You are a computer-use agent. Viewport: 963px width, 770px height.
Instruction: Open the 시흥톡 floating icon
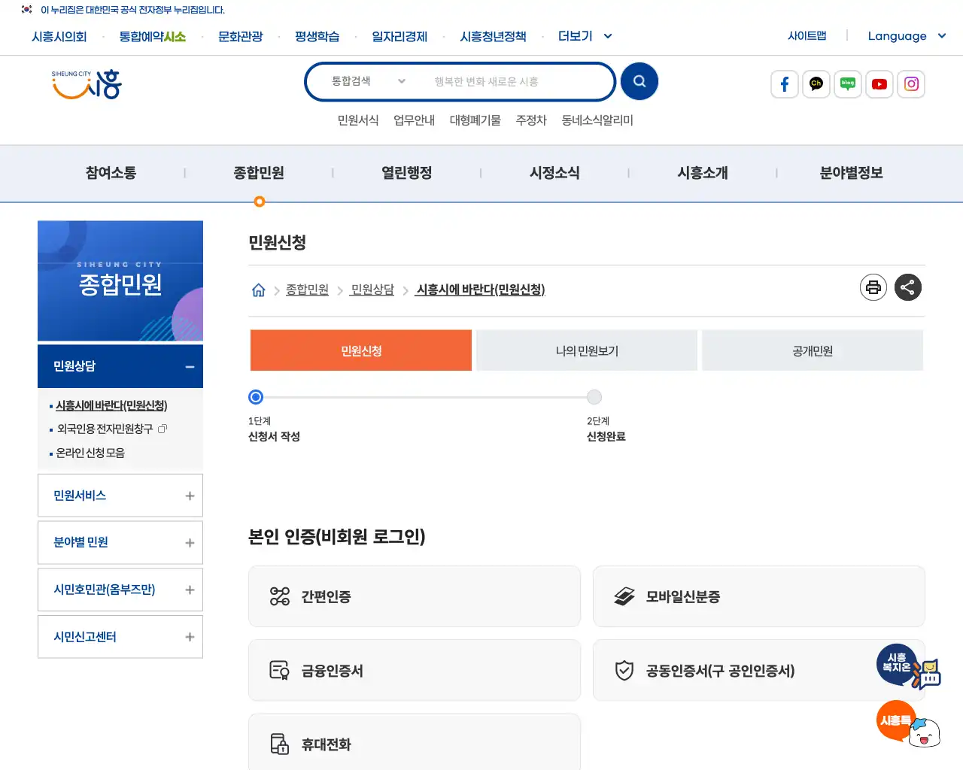coord(908,723)
